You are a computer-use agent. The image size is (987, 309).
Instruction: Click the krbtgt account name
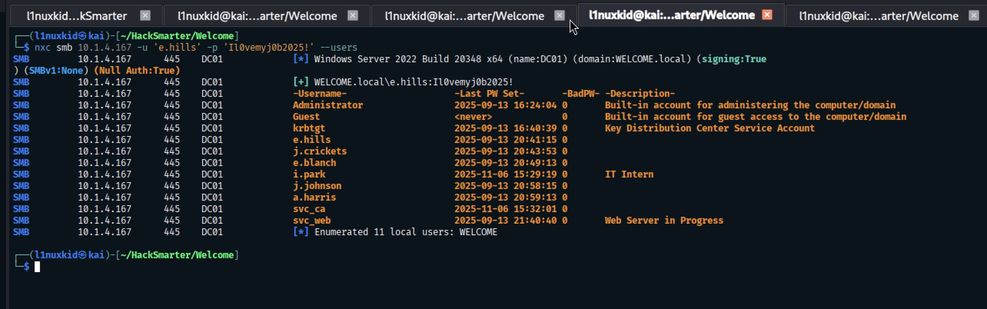pyautogui.click(x=309, y=129)
